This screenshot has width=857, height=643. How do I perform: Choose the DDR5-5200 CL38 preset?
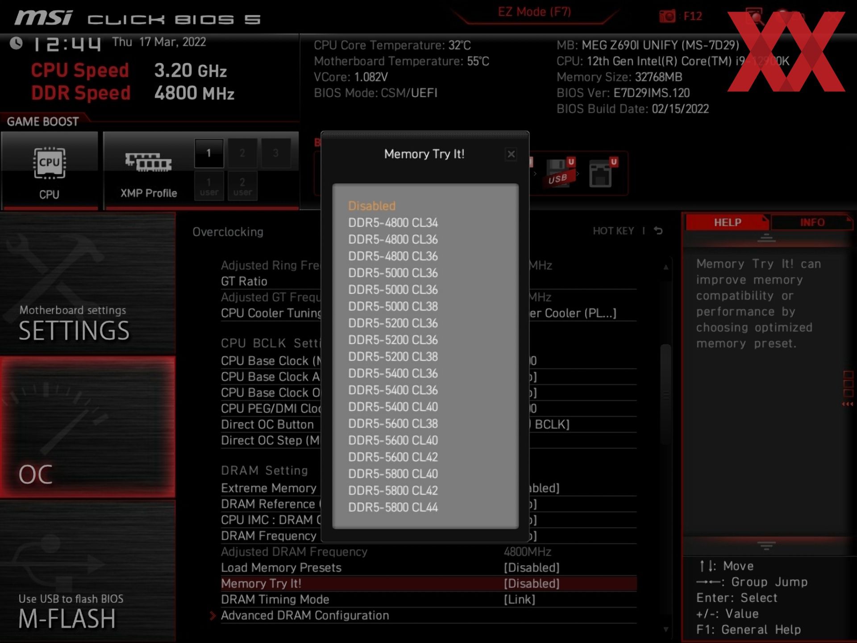[x=393, y=356]
